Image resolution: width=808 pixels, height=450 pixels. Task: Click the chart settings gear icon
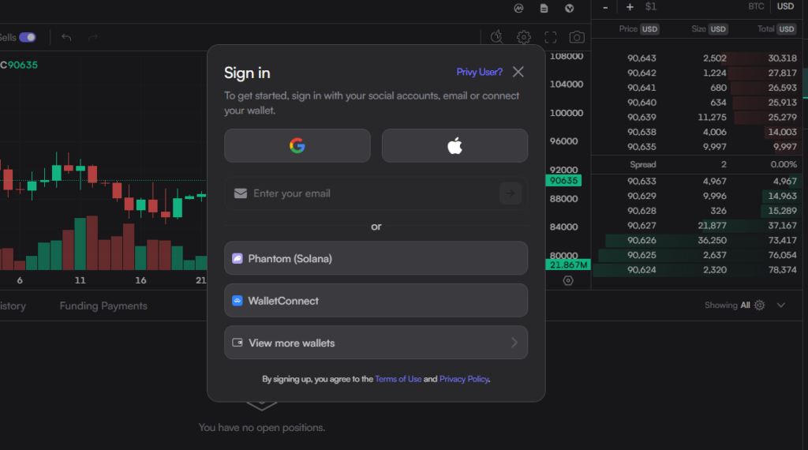(x=524, y=37)
